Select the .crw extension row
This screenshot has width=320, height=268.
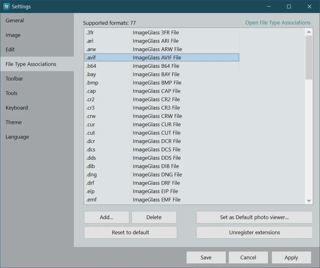(162, 116)
